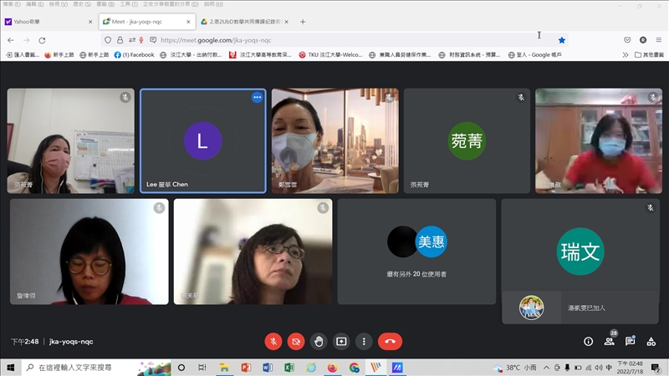669x376 pixels.
Task: Expand the 其他書籤 bookmarks folder
Action: [x=649, y=54]
